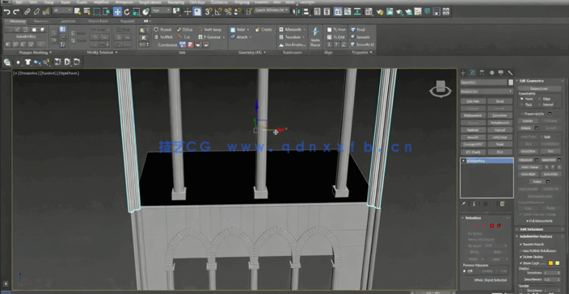The height and width of the screenshot is (294, 569).
Task: Toggle the Angle Snap icon
Action: 218,11
